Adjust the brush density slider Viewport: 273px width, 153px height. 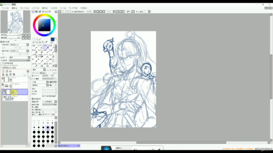(49, 79)
